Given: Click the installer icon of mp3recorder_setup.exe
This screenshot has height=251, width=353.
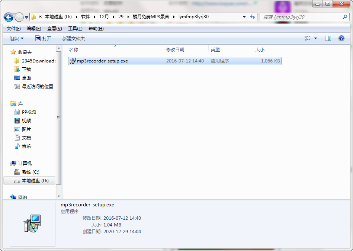Looking at the screenshot, I should 73,61.
